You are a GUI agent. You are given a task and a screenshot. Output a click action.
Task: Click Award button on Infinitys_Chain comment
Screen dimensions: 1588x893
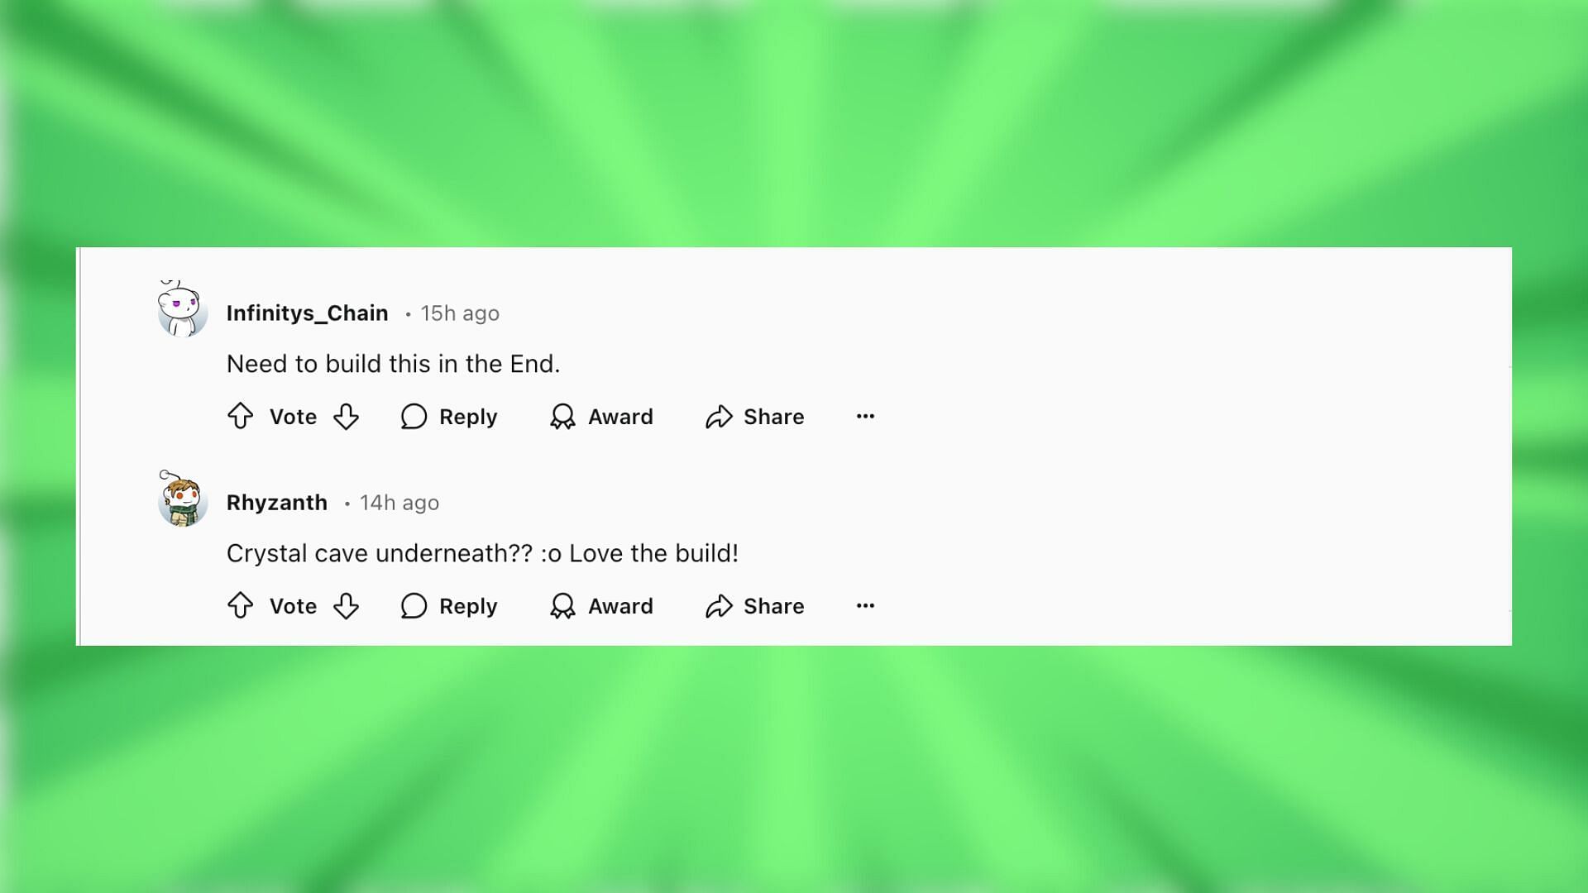click(600, 415)
